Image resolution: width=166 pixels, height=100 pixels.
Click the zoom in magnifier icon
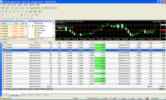(x=14, y=11)
